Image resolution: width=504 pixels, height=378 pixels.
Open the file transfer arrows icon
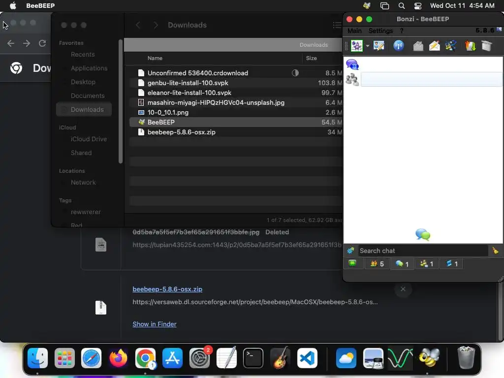tap(470, 46)
